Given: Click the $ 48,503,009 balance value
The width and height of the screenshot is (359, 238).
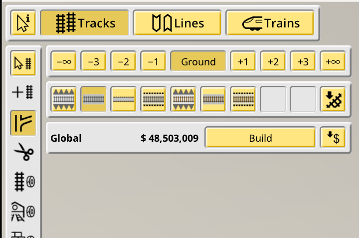Looking at the screenshot, I should [170, 138].
